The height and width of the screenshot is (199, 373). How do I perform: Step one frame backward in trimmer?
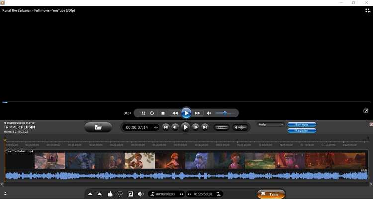(x=175, y=127)
